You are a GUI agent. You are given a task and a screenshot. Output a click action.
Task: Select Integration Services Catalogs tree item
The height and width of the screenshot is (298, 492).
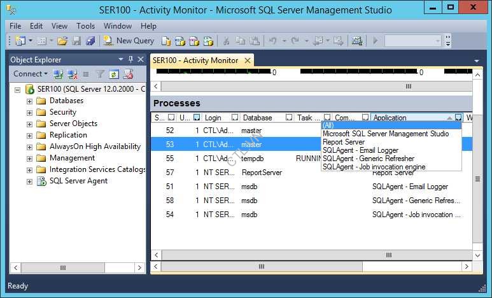tap(97, 169)
